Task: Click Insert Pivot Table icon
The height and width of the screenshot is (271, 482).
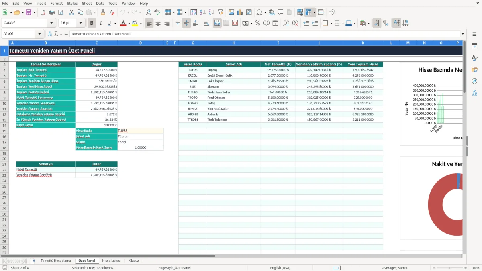Action: pos(249,12)
